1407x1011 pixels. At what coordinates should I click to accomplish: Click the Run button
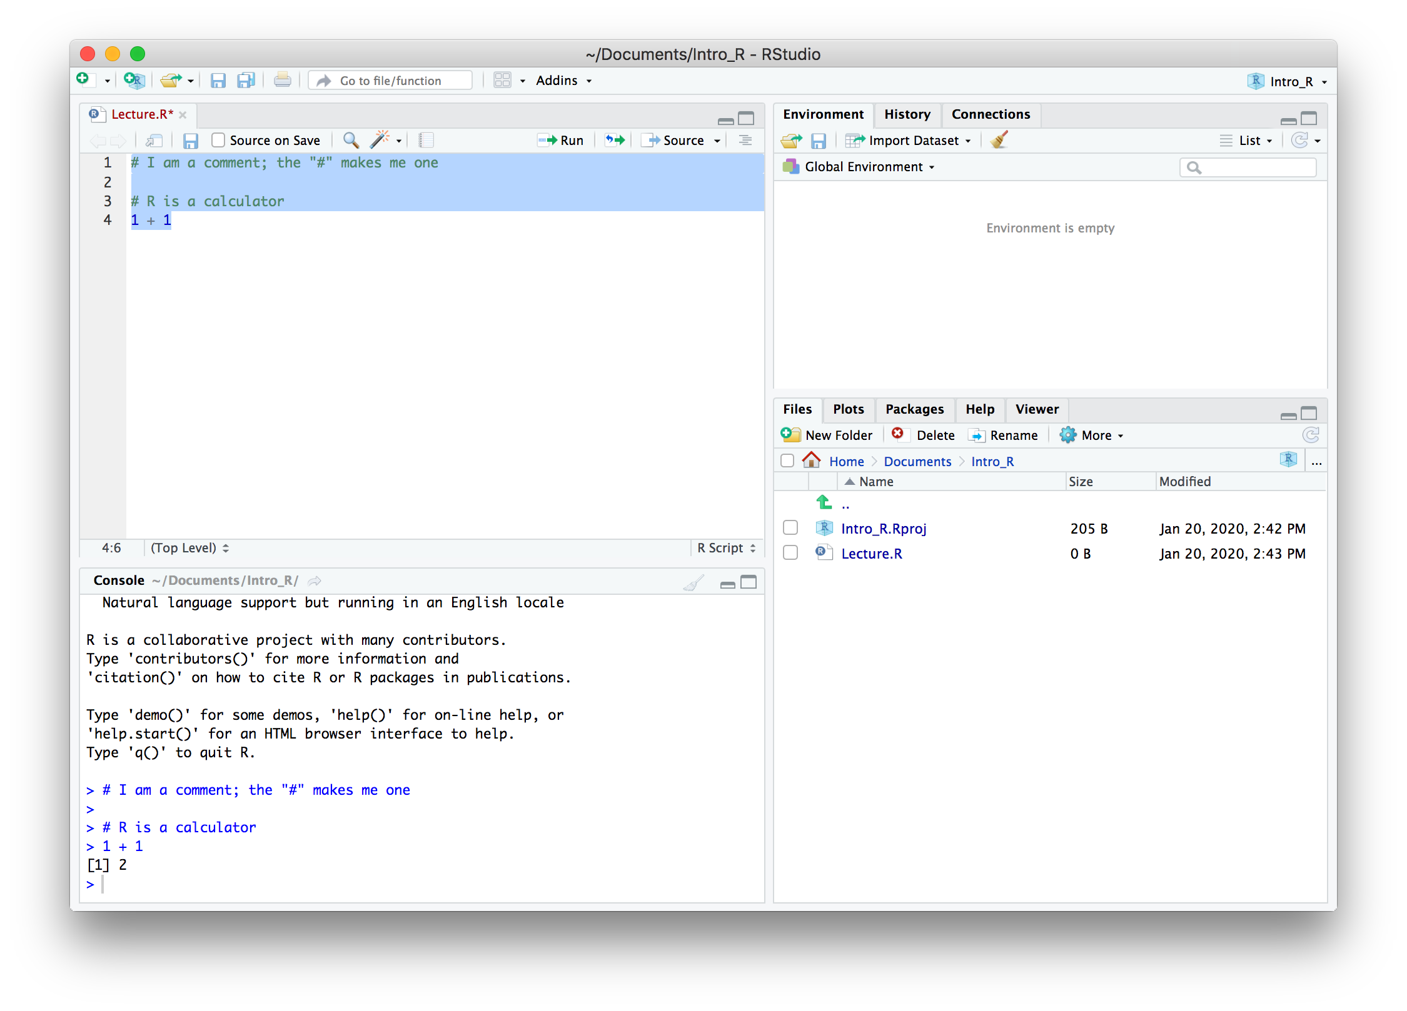pyautogui.click(x=562, y=141)
